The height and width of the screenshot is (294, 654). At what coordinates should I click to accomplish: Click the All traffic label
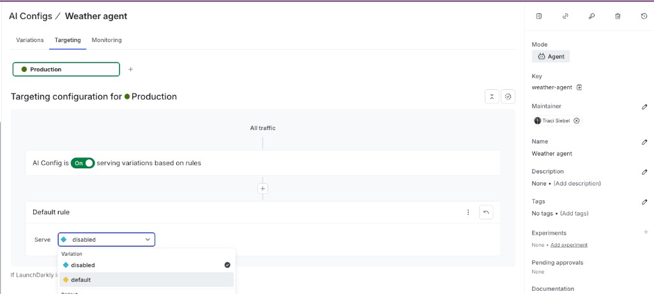[x=262, y=128]
